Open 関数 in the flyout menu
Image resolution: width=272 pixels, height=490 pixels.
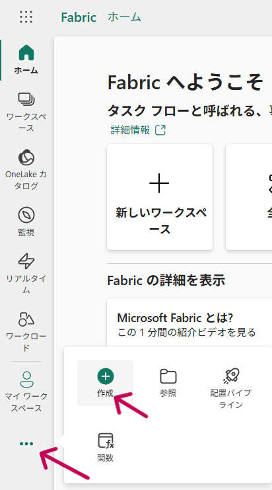106,448
